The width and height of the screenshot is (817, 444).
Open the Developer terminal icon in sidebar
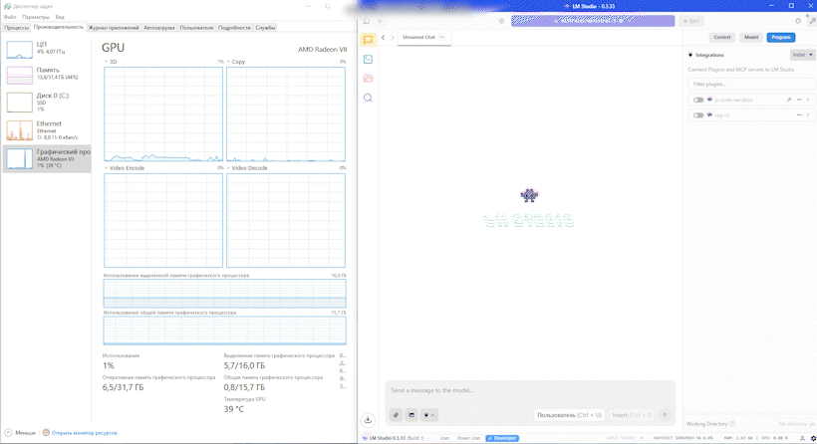pyautogui.click(x=368, y=60)
